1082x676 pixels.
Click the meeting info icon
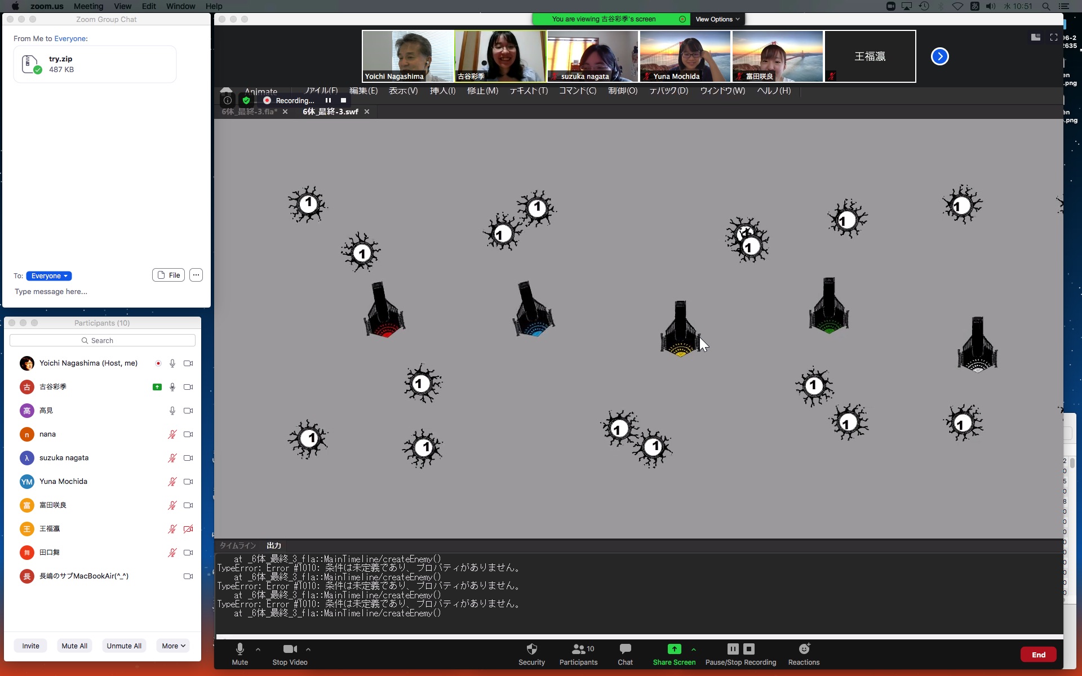point(227,100)
